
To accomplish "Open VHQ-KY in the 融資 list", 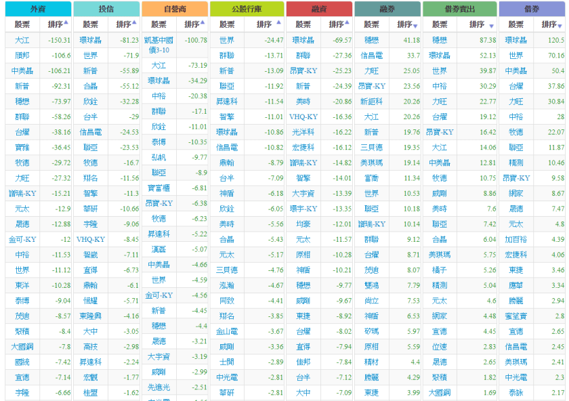I will click(303, 116).
